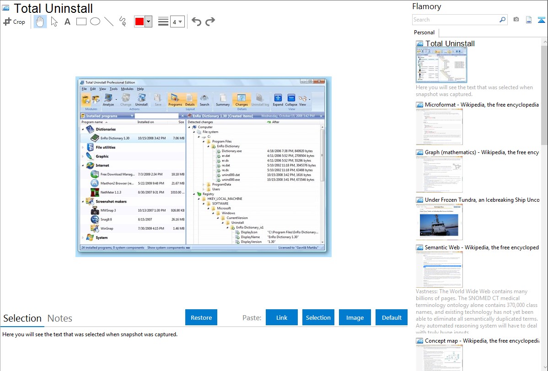The image size is (548, 371).
Task: Redo the last annotation
Action: (x=210, y=22)
